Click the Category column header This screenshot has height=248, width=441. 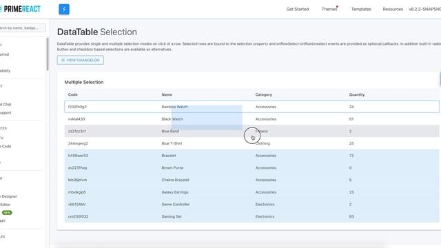tap(263, 94)
